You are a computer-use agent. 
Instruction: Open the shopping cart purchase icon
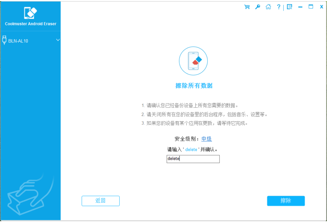pyautogui.click(x=247, y=7)
